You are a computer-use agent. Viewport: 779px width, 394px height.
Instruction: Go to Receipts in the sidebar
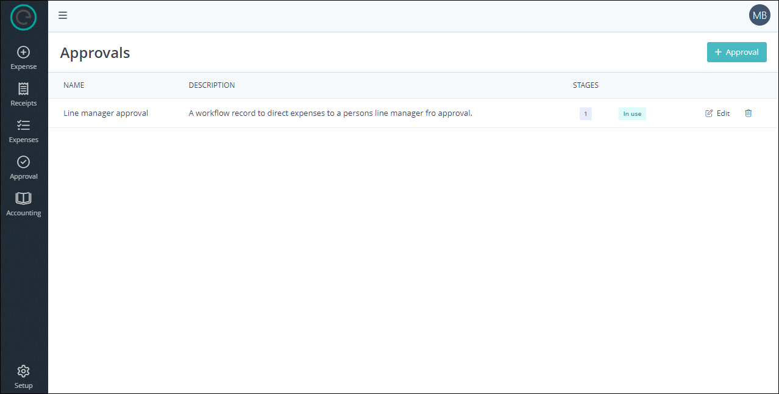pyautogui.click(x=24, y=95)
